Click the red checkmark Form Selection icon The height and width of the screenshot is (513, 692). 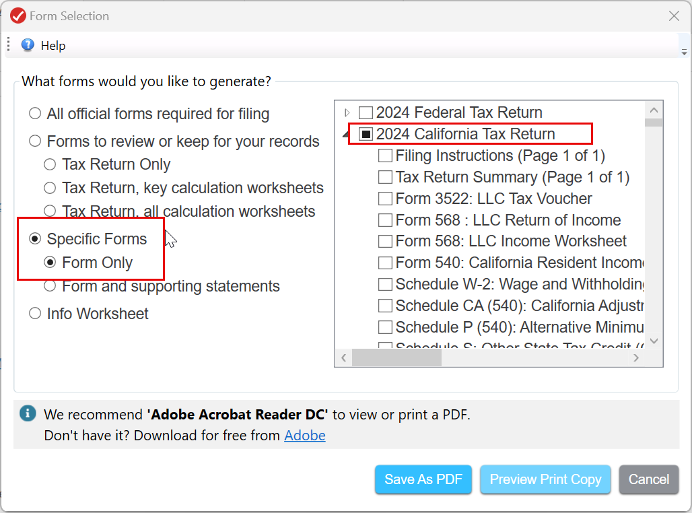(18, 16)
